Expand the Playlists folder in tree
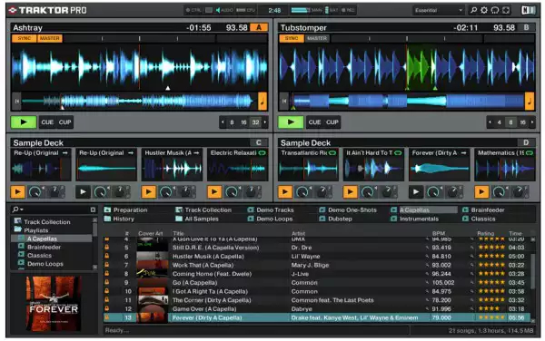 [18, 229]
